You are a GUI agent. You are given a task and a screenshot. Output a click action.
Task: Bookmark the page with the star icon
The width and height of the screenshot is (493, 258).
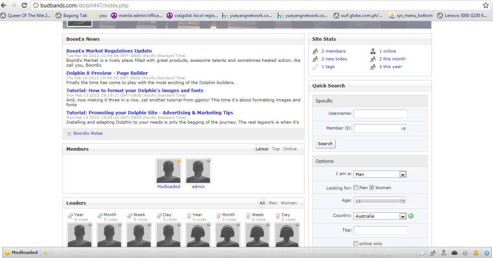(x=486, y=6)
